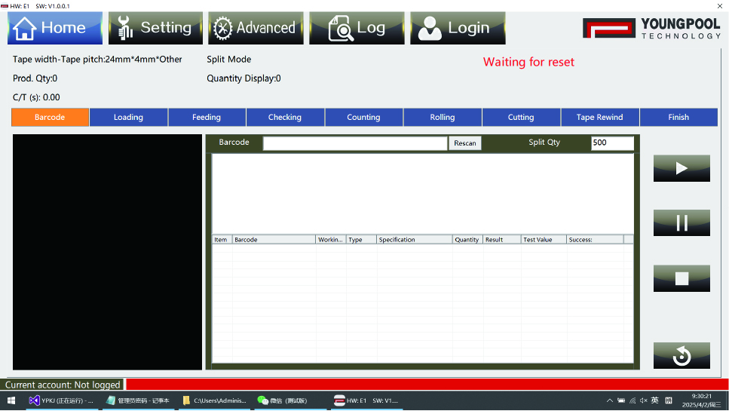The width and height of the screenshot is (729, 411).
Task: Switch to the Counting step tab
Action: point(363,117)
